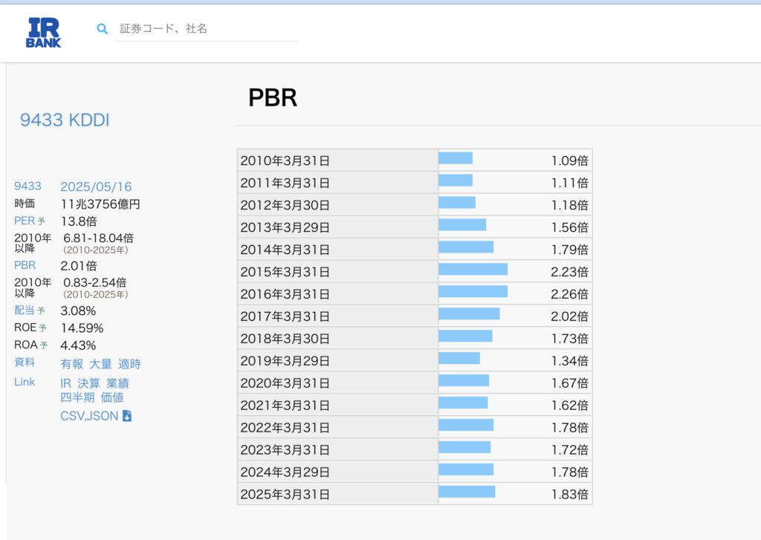Viewport: 761px width, 540px height.
Task: Click the 1.67倍 PBR value
Action: click(569, 384)
